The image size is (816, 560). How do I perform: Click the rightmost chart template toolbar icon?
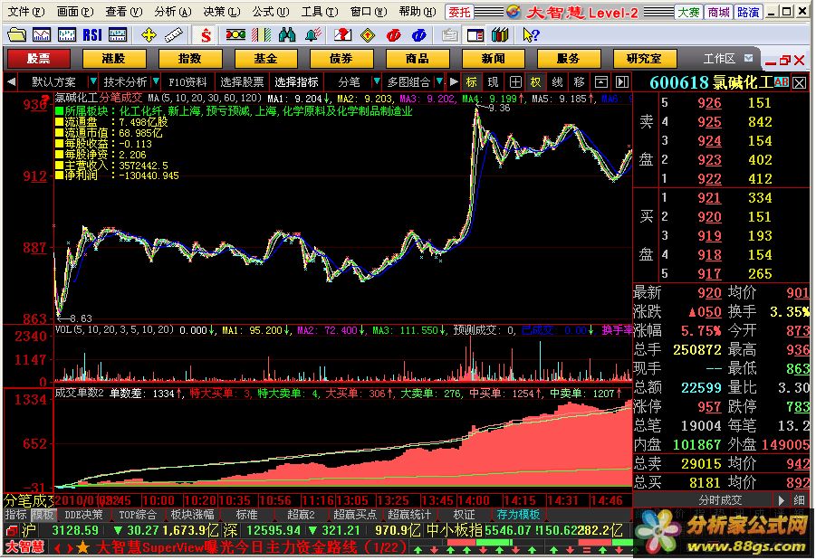click(118, 35)
